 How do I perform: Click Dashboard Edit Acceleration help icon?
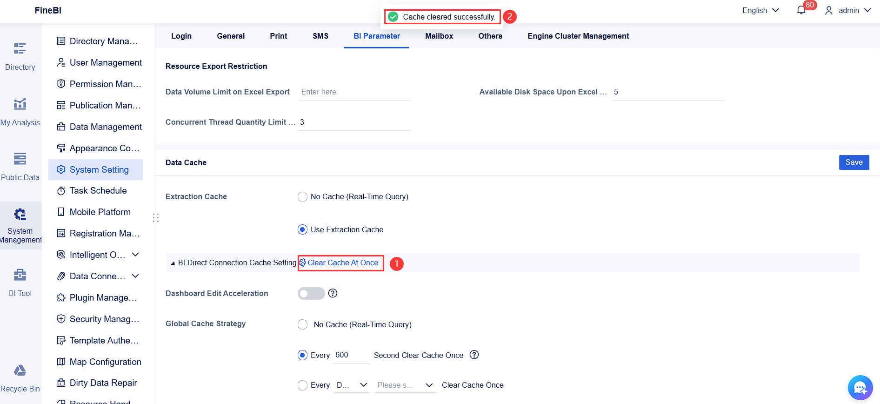333,293
